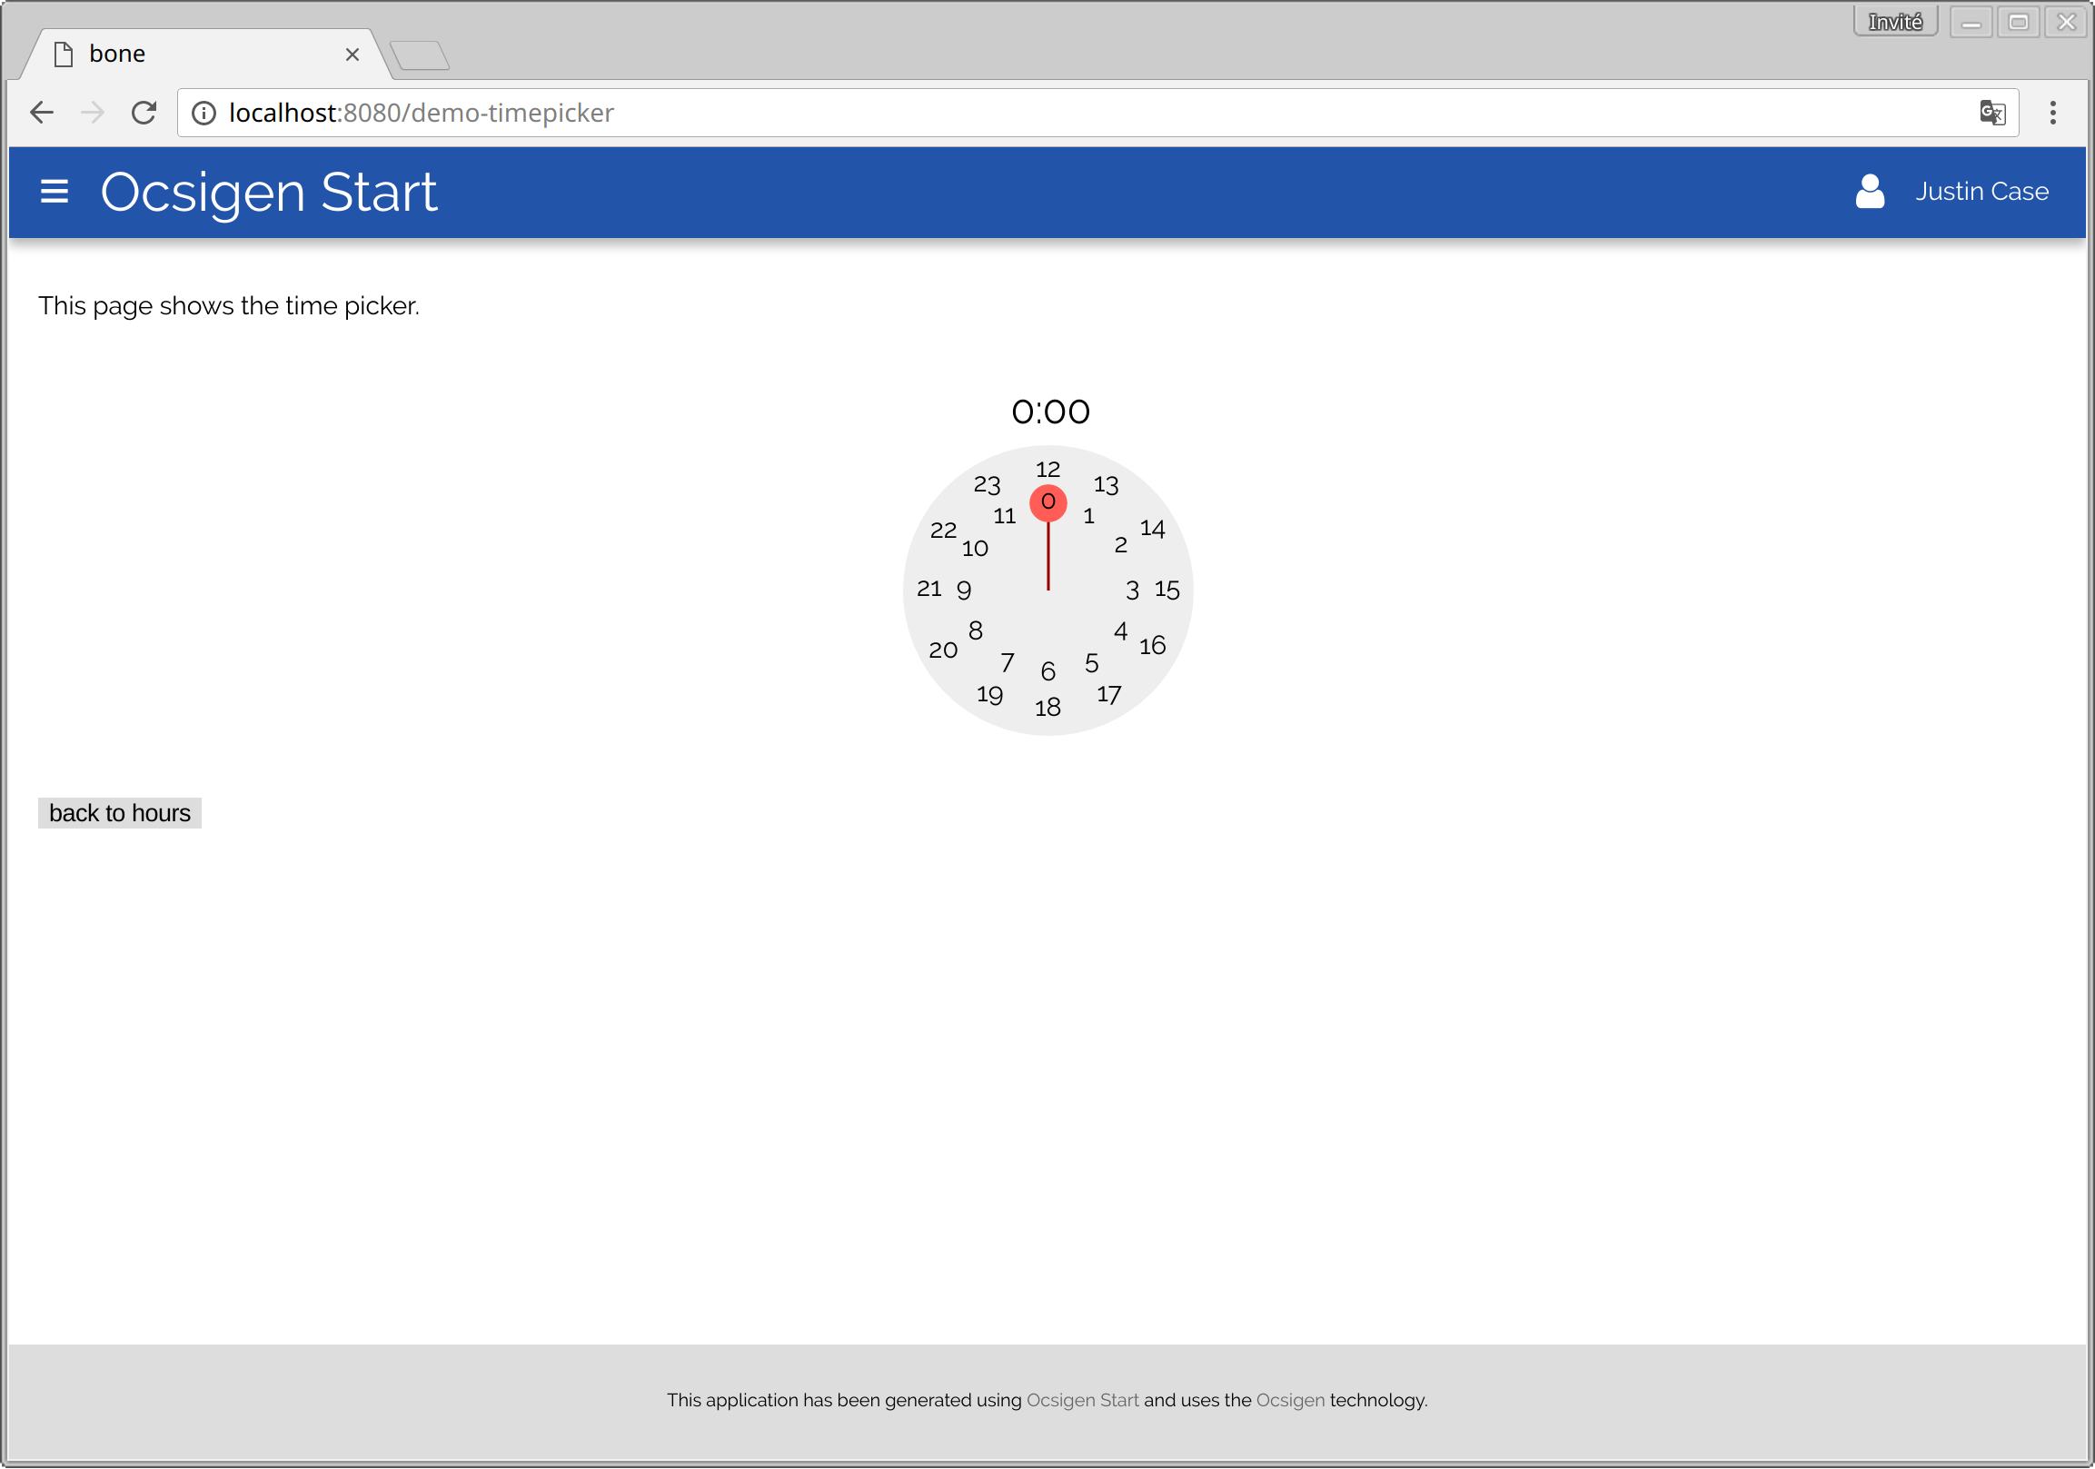Reload the page with the refresh icon
The width and height of the screenshot is (2095, 1469).
coord(144,113)
